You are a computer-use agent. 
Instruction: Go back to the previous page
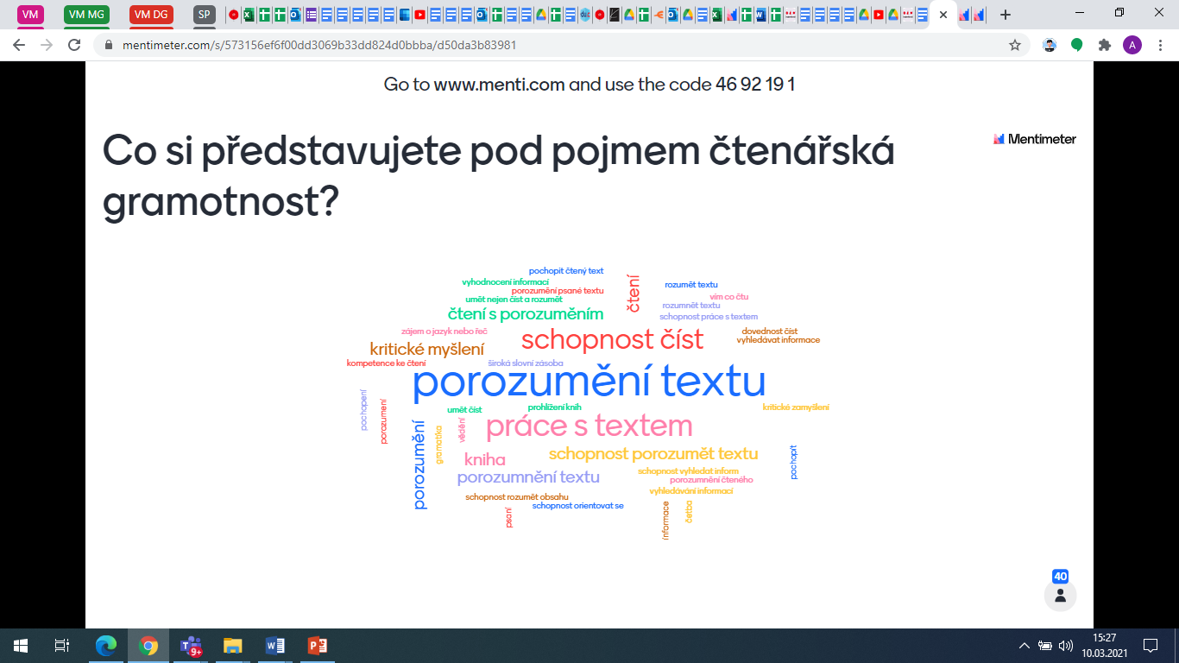pos(19,45)
